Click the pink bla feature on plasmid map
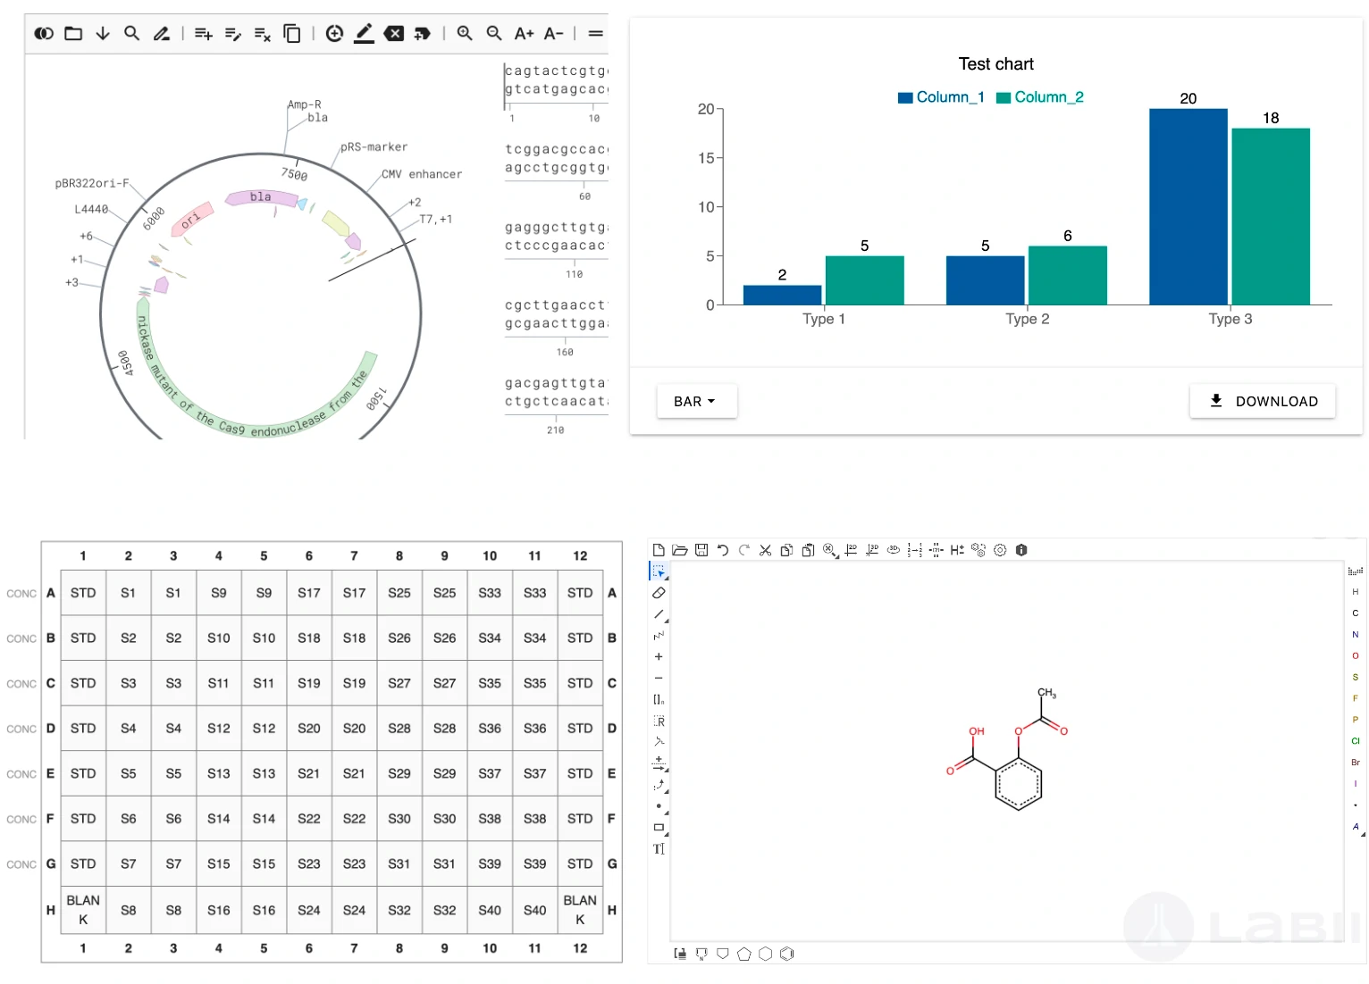Screen dimensions: 1369x984 tap(261, 197)
